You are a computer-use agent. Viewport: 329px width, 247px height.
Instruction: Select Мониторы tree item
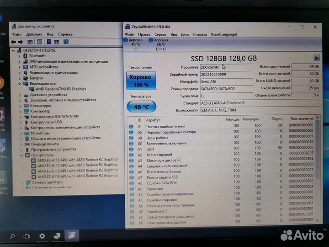click(x=40, y=133)
